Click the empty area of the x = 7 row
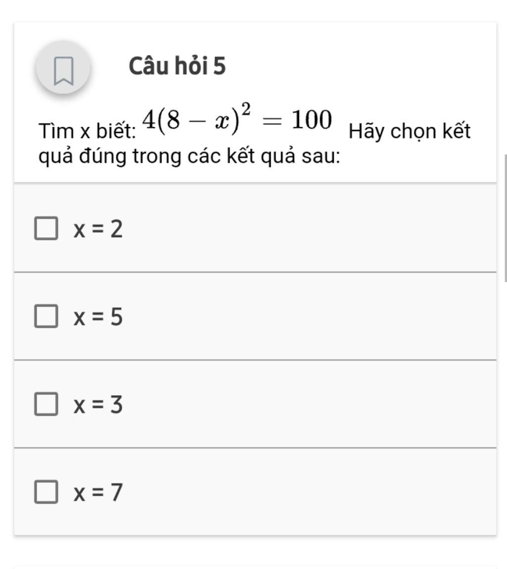Viewport: 507px width, 569px height. (x=308, y=492)
